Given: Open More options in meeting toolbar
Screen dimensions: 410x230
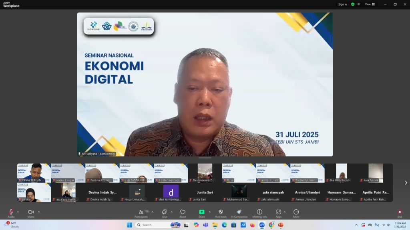Looking at the screenshot, I should (296, 212).
